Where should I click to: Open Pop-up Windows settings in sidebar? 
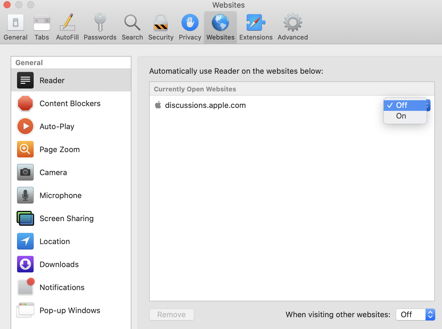click(70, 310)
